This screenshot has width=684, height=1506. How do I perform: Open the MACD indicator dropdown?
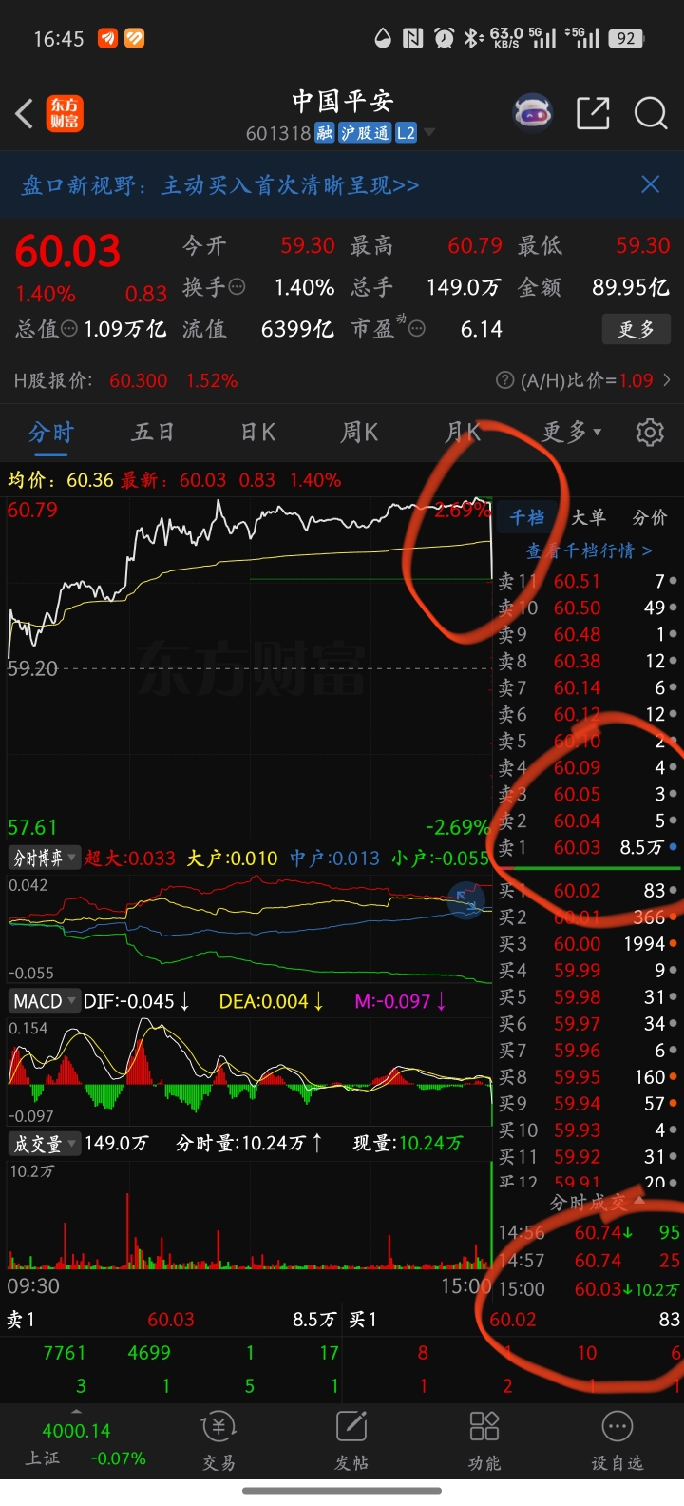tap(45, 1001)
